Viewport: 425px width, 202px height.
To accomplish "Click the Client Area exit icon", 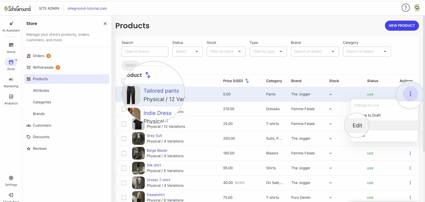I will (11, 195).
